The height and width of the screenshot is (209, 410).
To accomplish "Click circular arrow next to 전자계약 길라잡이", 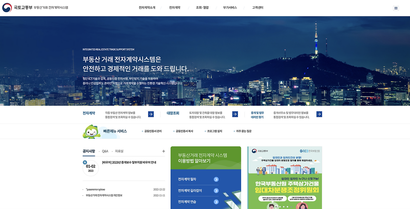I will tap(216, 190).
